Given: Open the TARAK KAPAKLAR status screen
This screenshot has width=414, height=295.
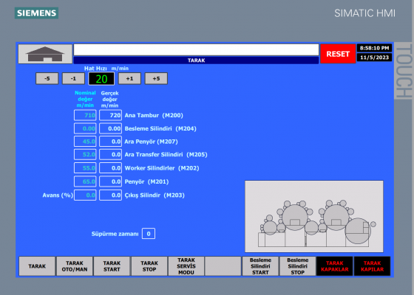Looking at the screenshot, I should click(334, 266).
